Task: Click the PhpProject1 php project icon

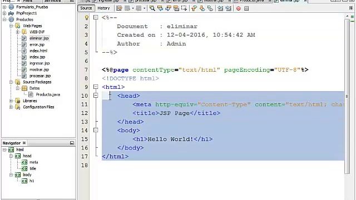Action: [x=11, y=13]
